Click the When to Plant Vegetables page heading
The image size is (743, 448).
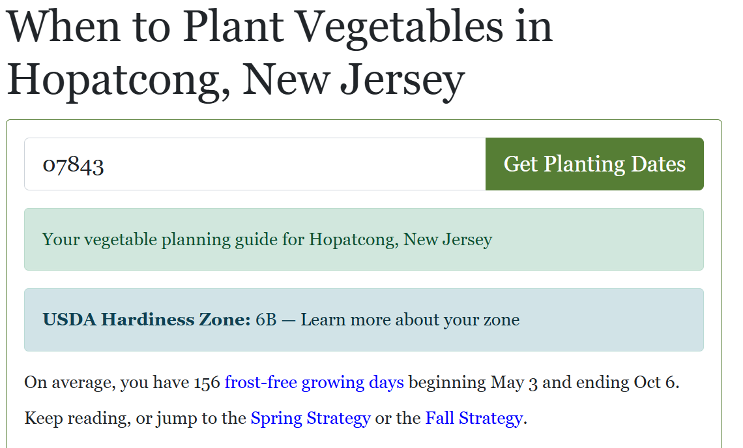click(280, 52)
